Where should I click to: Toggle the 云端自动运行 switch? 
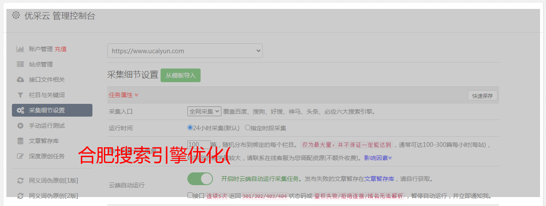[x=200, y=179]
